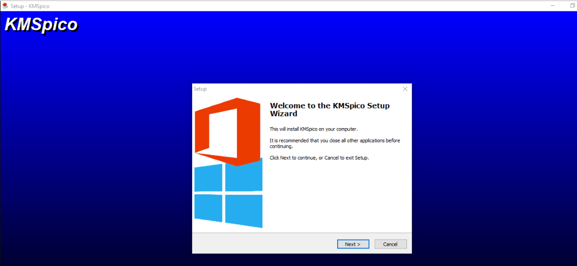Screen dimensions: 577x266
Task: Open the system menu via the title bar app icon
Action: click(x=5, y=5)
